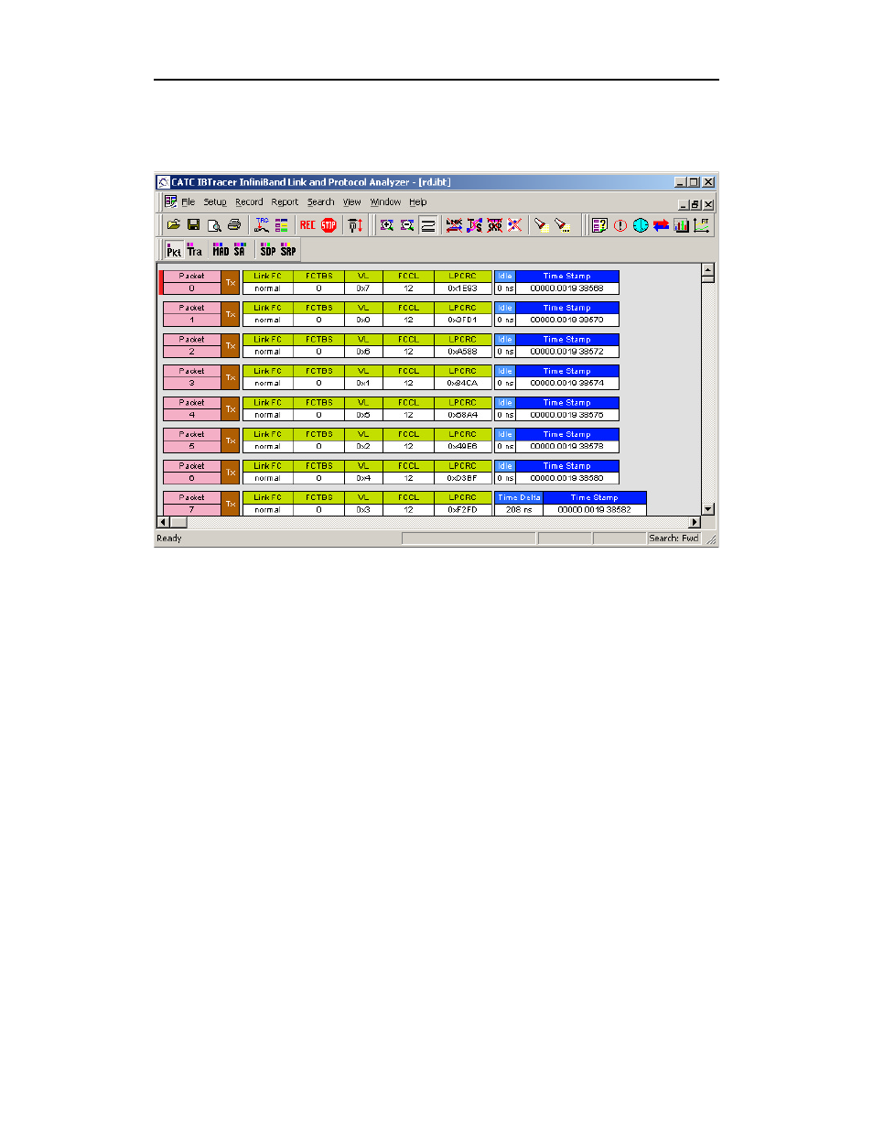Click the Print icon
Screen dimensions: 873x1131
[x=234, y=225]
